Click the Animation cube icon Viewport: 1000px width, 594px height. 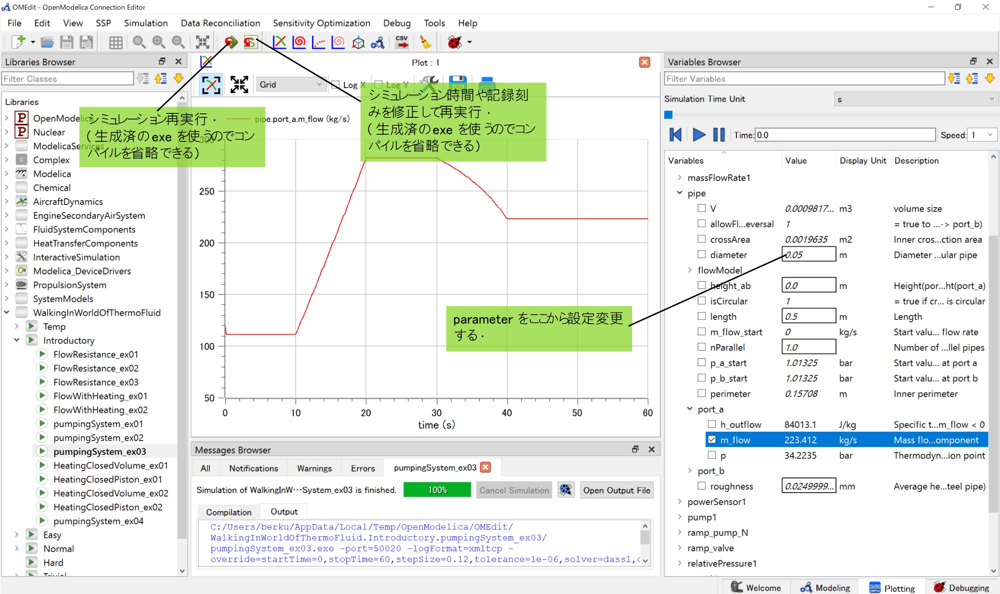click(358, 42)
